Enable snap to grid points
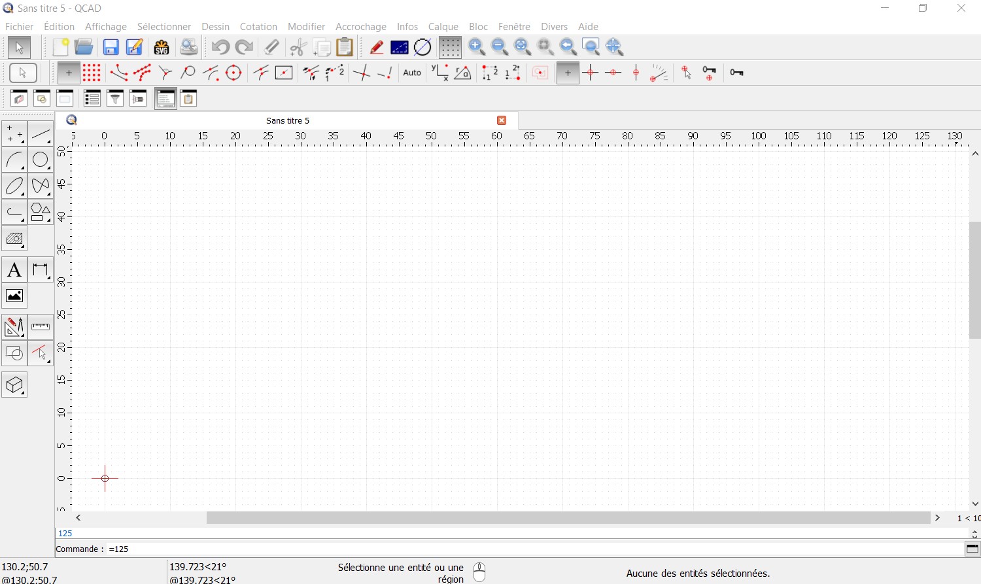981x584 pixels. 92,73
